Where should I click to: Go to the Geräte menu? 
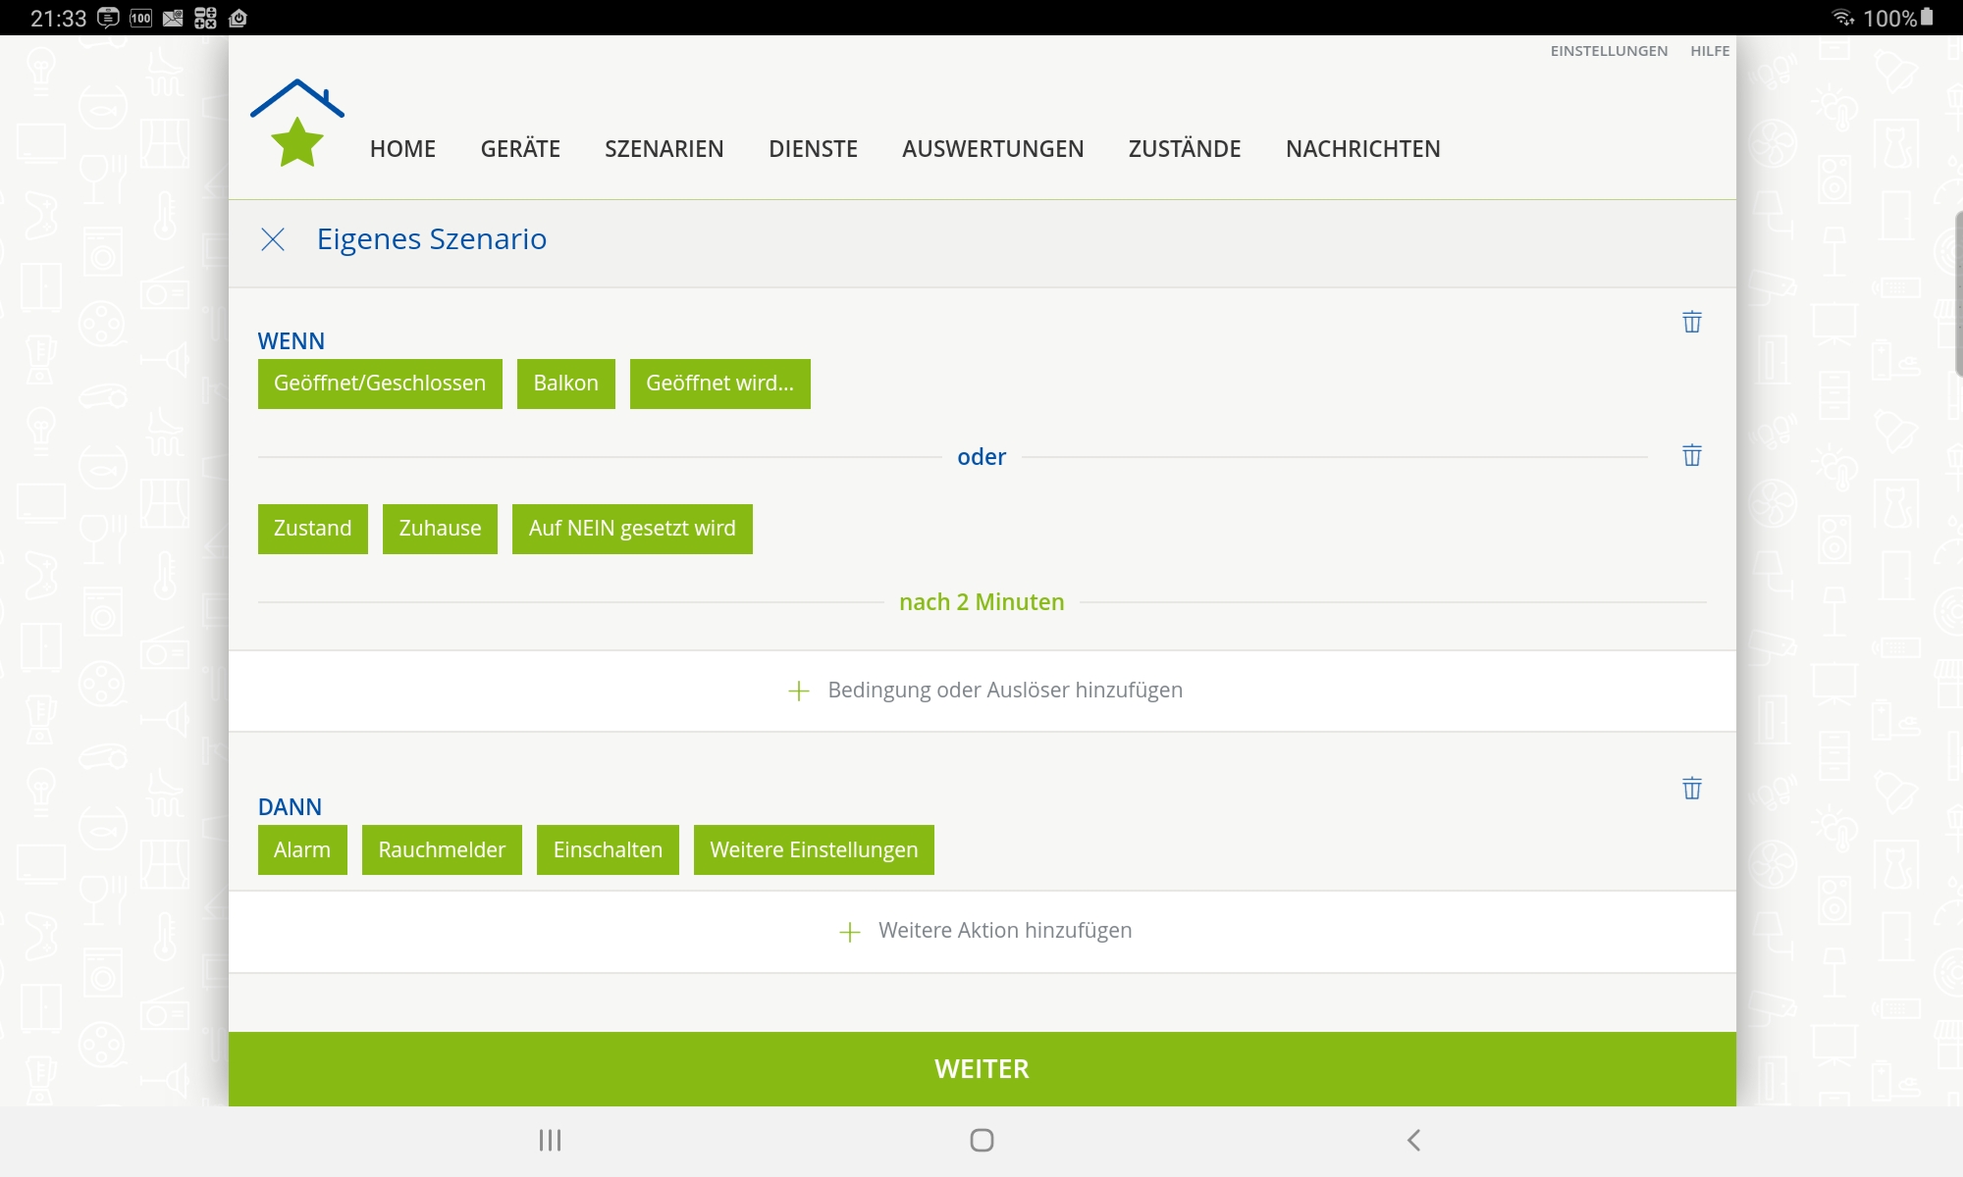coord(520,149)
